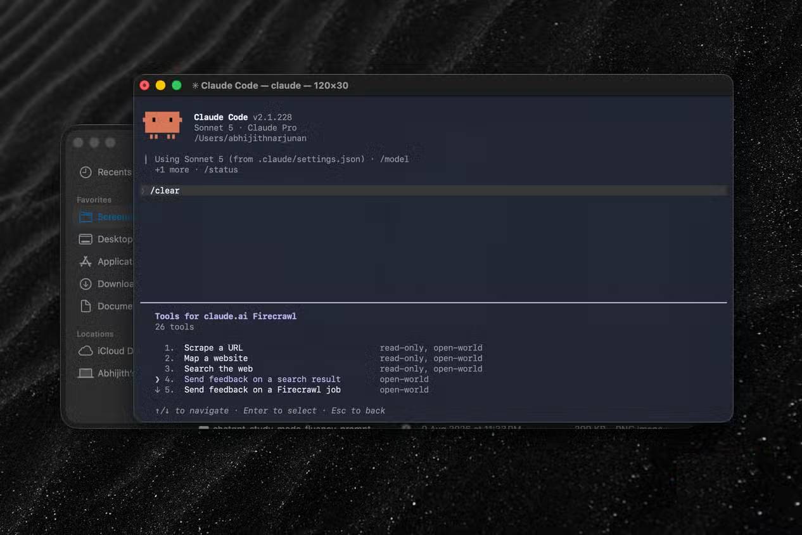
Task: Choose Send feedback on a search result
Action: 262,379
